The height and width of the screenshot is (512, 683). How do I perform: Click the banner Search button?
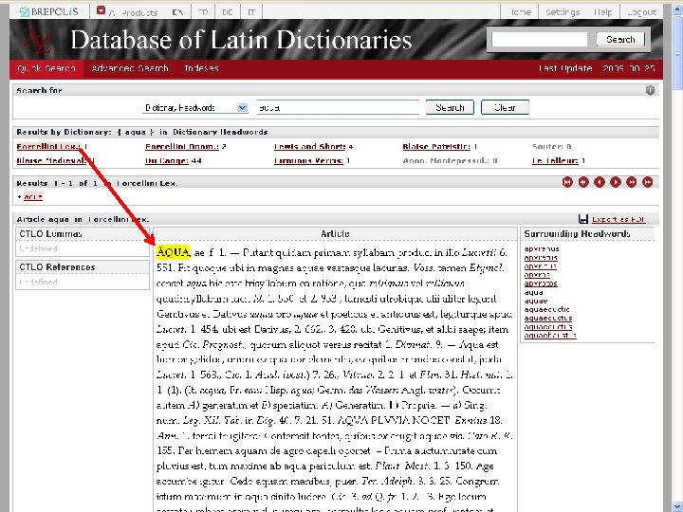pos(620,40)
